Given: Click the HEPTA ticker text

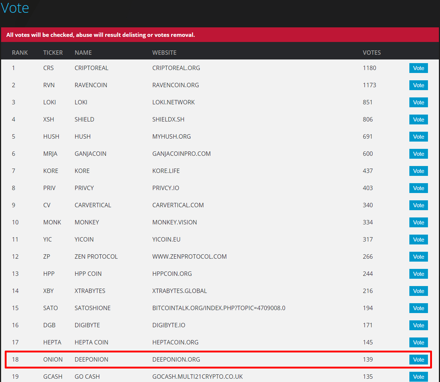Looking at the screenshot, I should pos(52,342).
